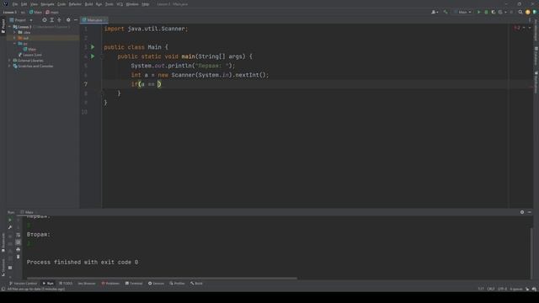Screen dimensions: 539x303
Task: Click 'Process finished with exit code 0' text
Action: pyautogui.click(x=83, y=262)
